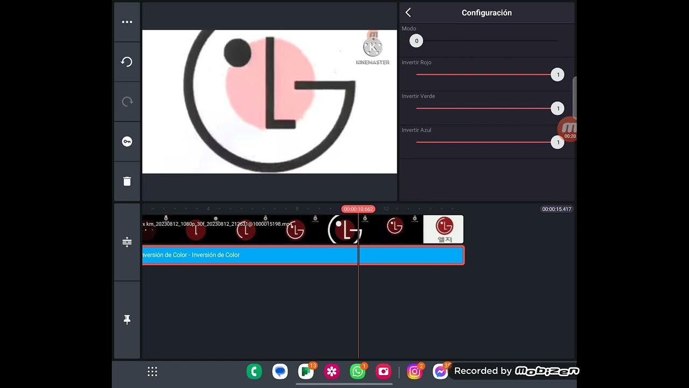Click the preview video canvas with LG logo
Screen dimensions: 689x388
[270, 102]
